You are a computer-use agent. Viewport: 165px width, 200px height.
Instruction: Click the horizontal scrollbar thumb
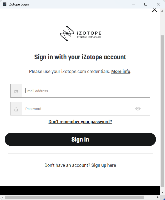click(x=74, y=197)
